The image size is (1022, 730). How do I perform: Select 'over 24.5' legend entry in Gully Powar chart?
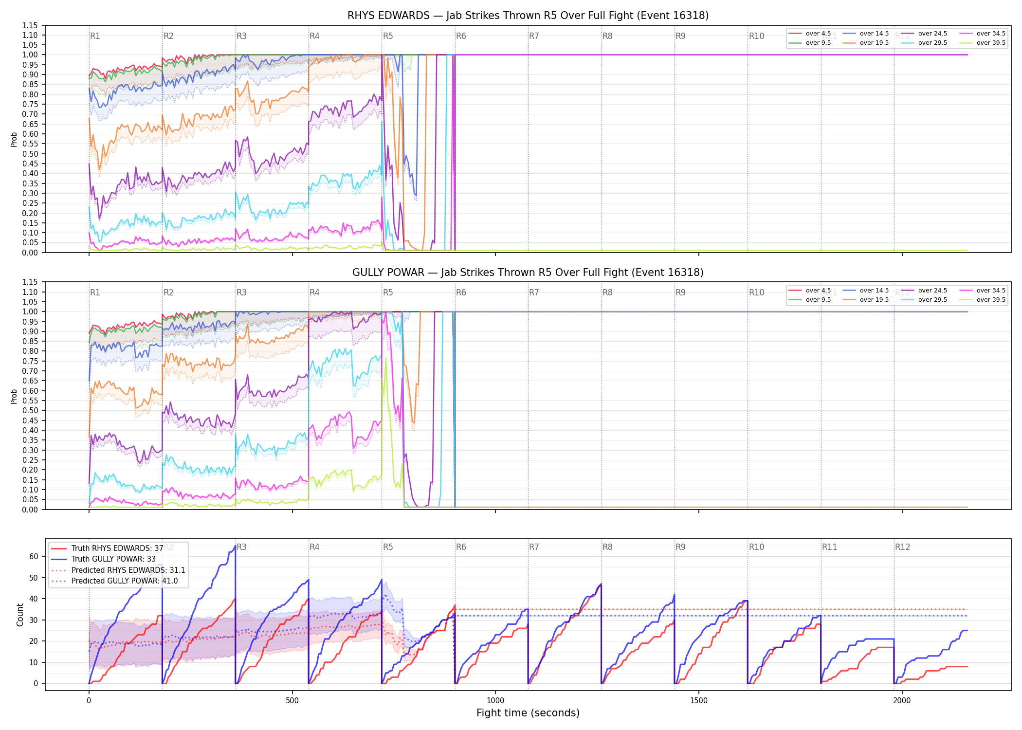coord(924,291)
